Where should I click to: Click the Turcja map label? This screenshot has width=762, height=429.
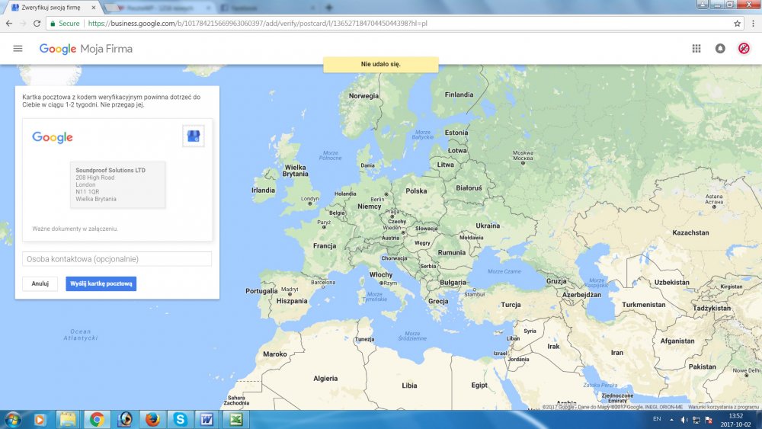pyautogui.click(x=511, y=305)
